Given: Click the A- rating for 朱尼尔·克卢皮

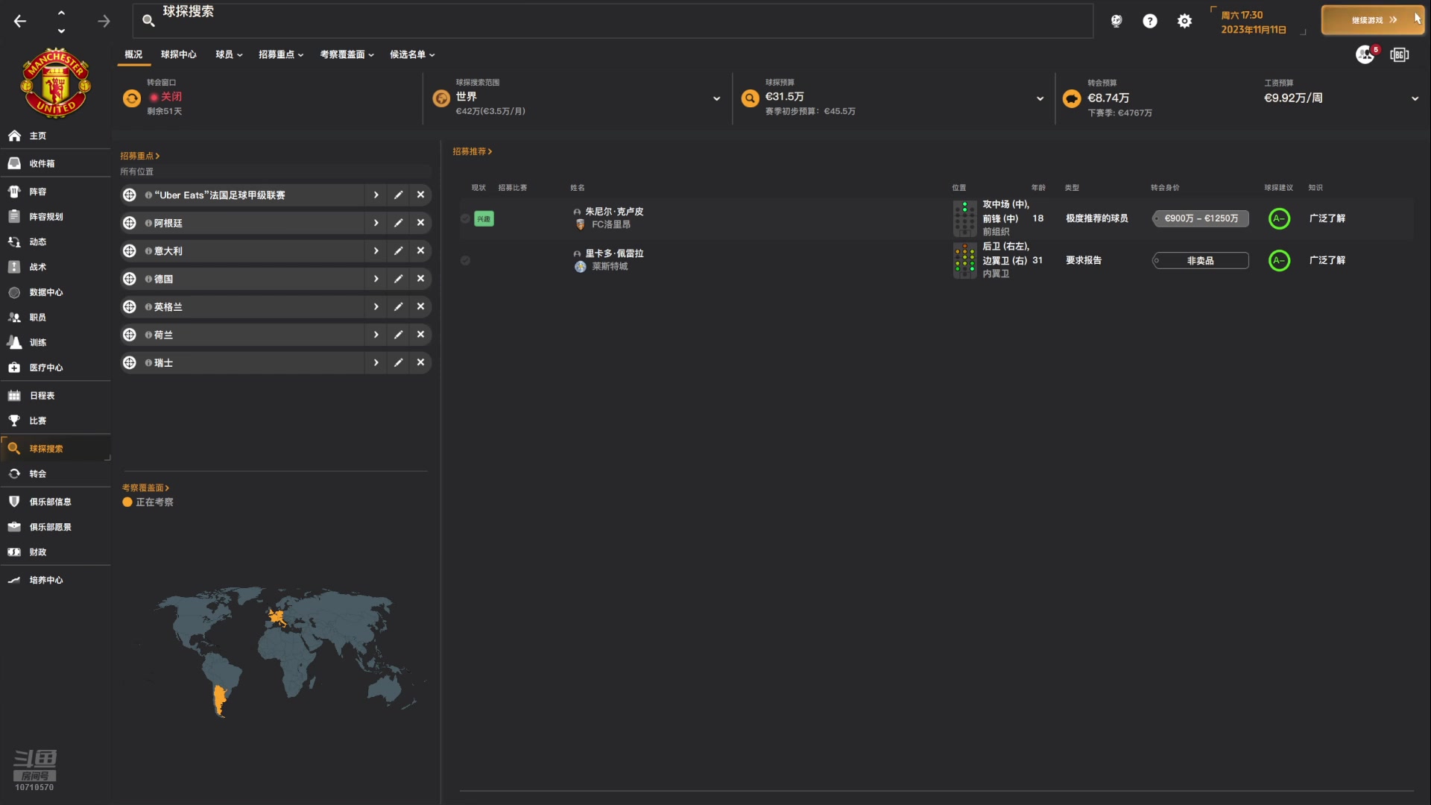Looking at the screenshot, I should pyautogui.click(x=1279, y=218).
